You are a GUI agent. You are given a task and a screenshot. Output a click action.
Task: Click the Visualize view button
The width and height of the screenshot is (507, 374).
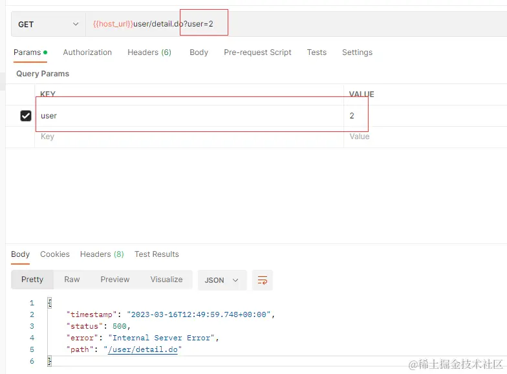tap(167, 280)
